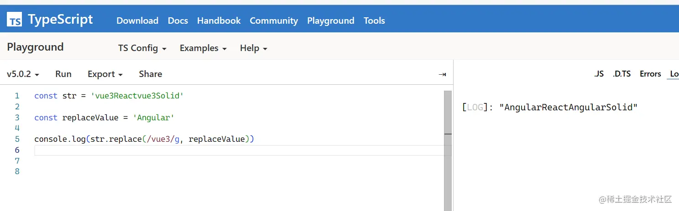Screen dimensions: 679x211
Task: Switch to the .JS output tab
Action: [x=599, y=74]
